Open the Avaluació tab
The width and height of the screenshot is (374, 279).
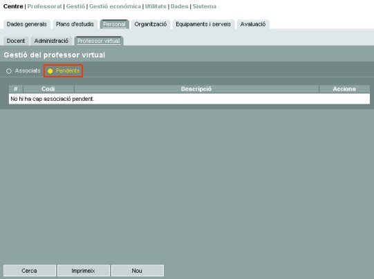click(253, 24)
